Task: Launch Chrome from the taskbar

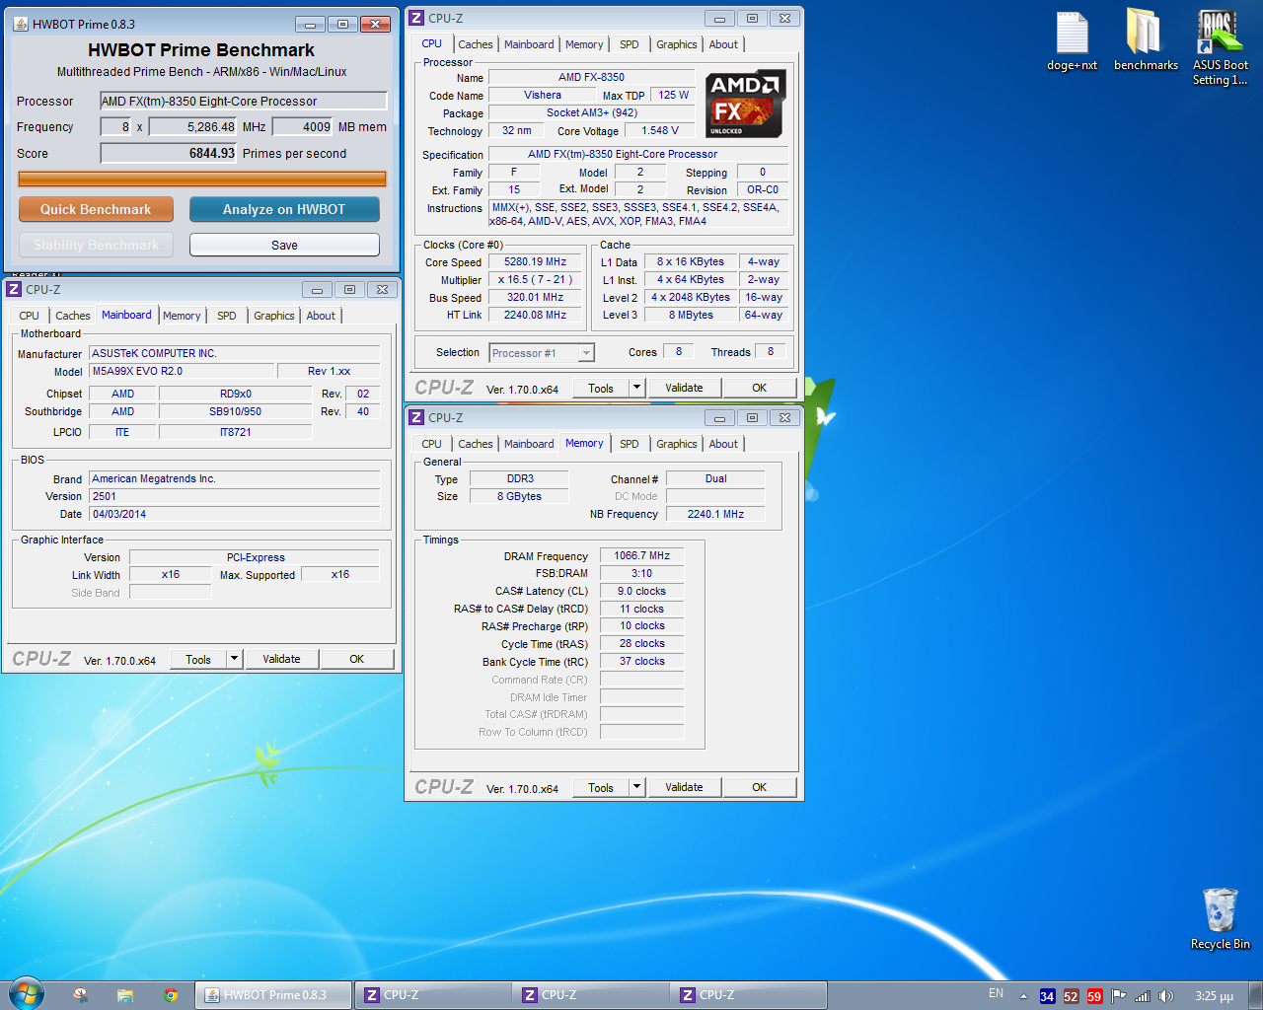Action: point(171,995)
